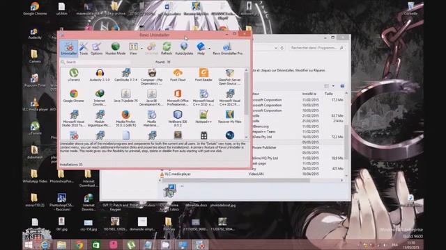Open the Windows Store taskbar icon
446x250 pixels.
(96, 244)
